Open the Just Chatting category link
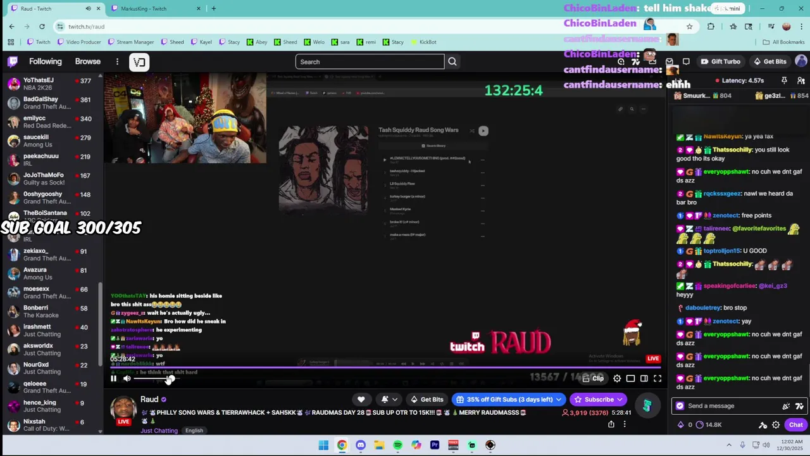Viewport: 810px width, 456px height. (159, 431)
